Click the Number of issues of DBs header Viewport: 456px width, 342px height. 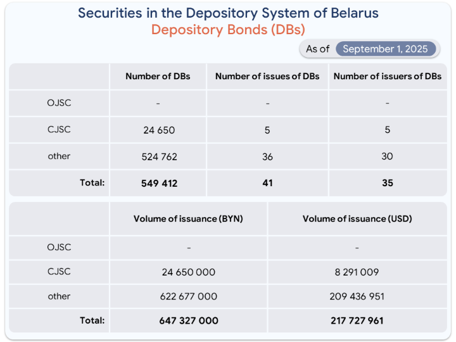click(x=267, y=76)
